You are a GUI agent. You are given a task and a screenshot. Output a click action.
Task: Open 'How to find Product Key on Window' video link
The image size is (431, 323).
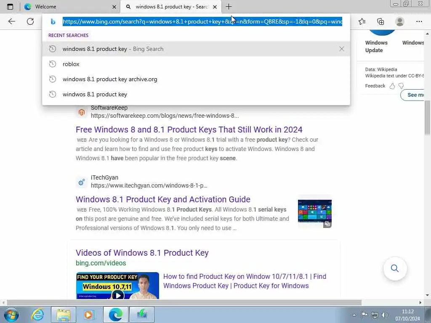[x=245, y=281]
